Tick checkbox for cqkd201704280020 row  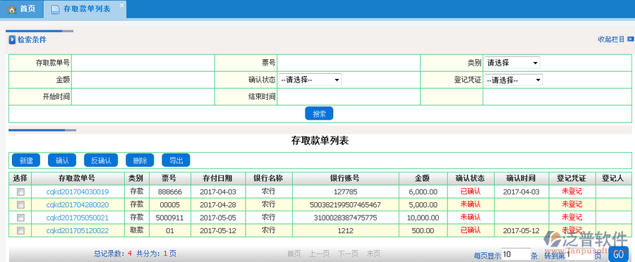(x=20, y=204)
